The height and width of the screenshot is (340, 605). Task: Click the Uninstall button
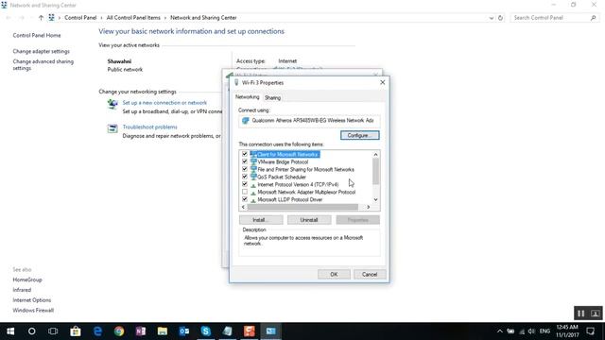click(x=309, y=220)
